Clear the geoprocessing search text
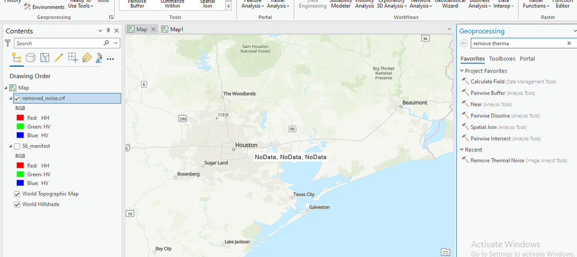The image size is (577, 257). tap(569, 43)
